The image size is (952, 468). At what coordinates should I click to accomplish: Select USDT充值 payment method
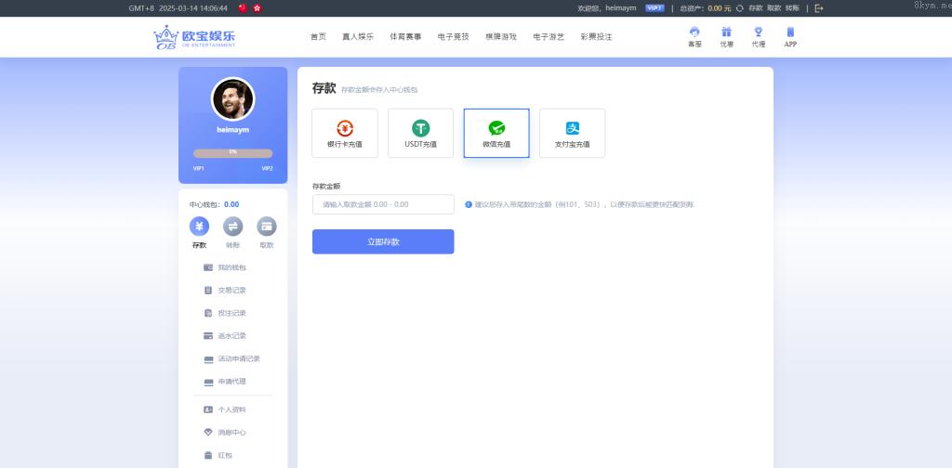(x=420, y=133)
